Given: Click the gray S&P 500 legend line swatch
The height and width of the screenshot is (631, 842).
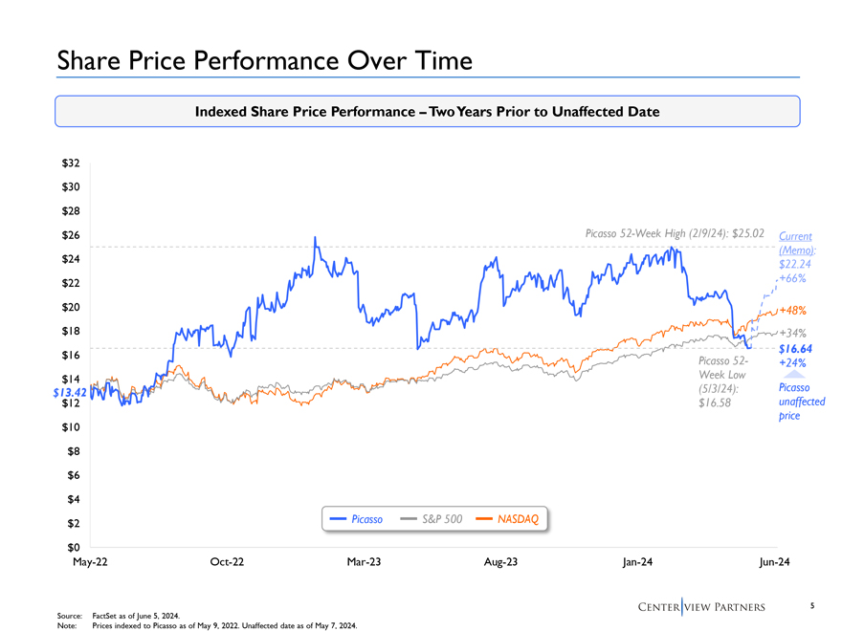Looking at the screenshot, I should (409, 519).
